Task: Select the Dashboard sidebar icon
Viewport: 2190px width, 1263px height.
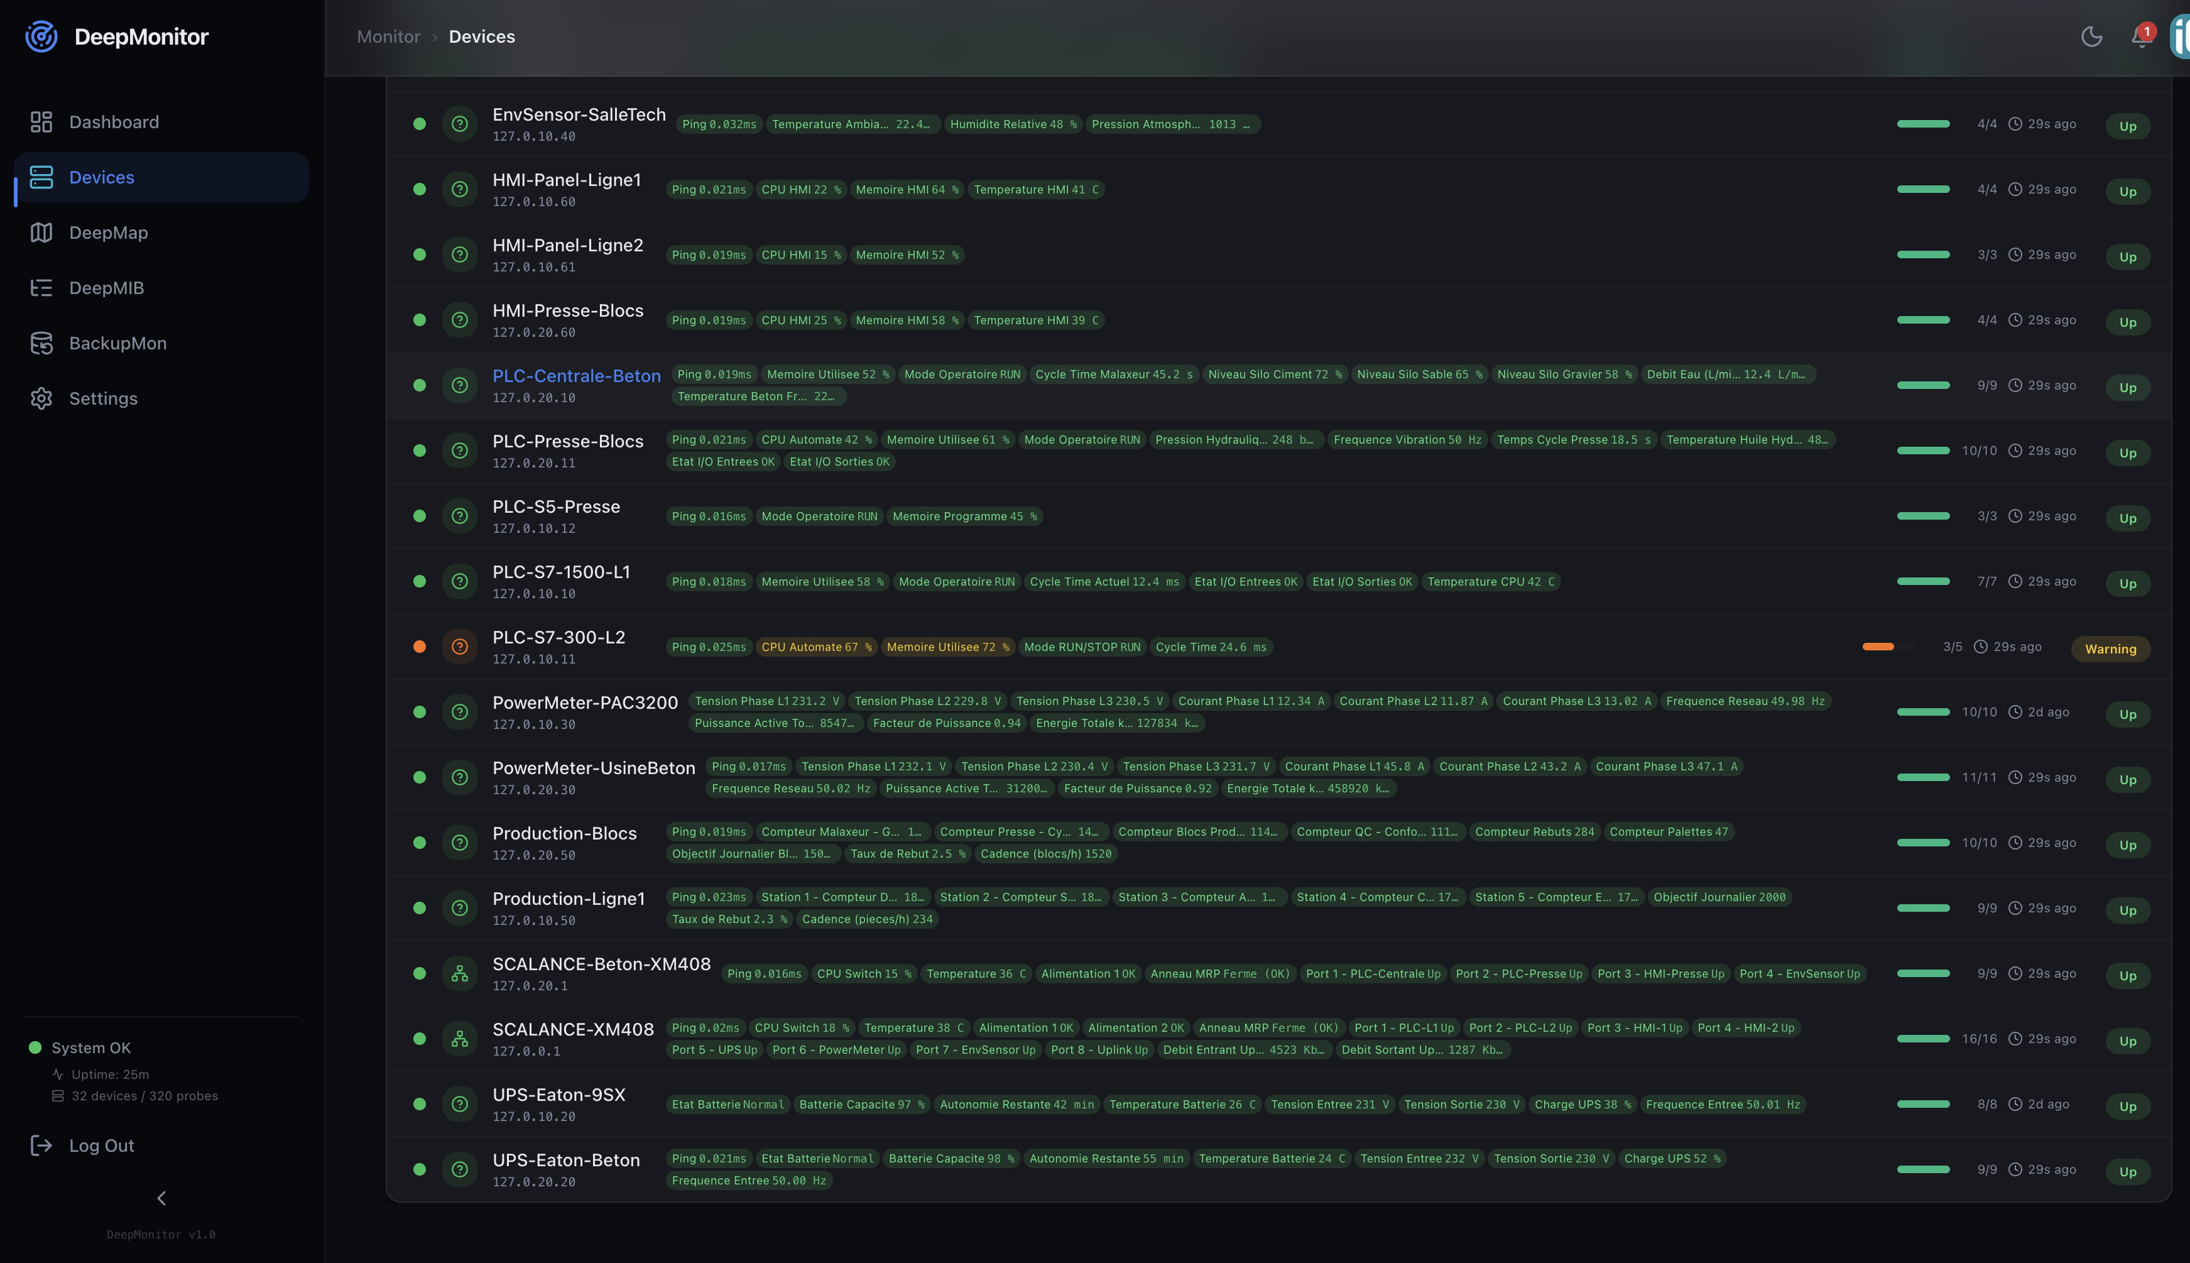Action: (41, 121)
